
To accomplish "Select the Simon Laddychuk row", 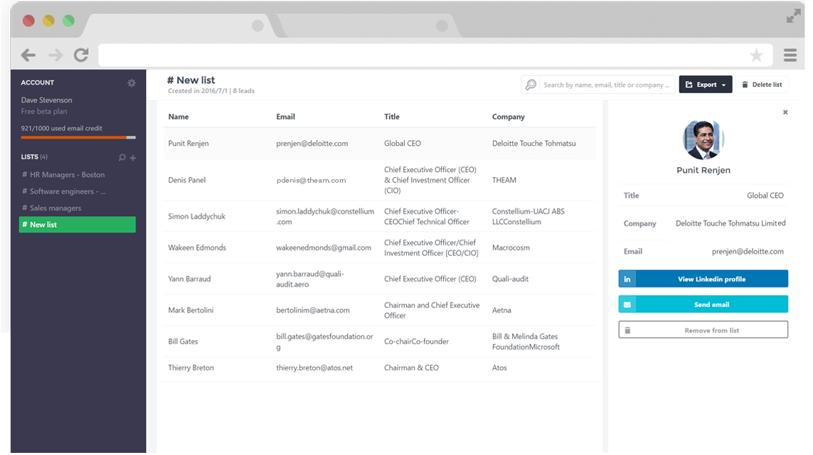I will (380, 216).
